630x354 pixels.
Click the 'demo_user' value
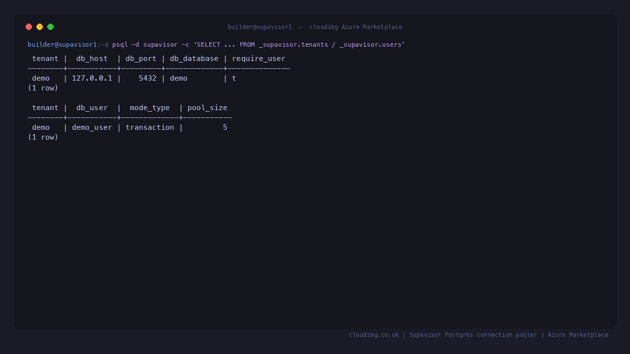[x=92, y=127]
